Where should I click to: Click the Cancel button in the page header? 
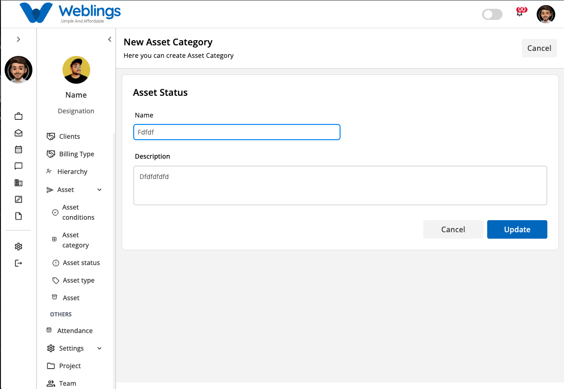pyautogui.click(x=539, y=48)
